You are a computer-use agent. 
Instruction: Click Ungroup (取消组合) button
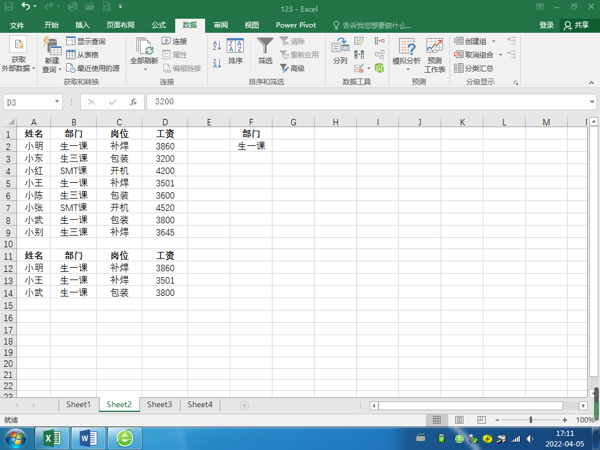(473, 54)
